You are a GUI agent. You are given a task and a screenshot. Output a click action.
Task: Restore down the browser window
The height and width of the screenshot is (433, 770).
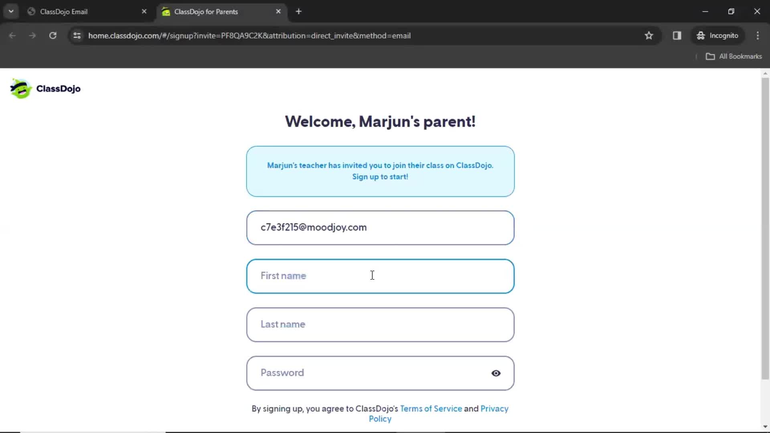731,12
